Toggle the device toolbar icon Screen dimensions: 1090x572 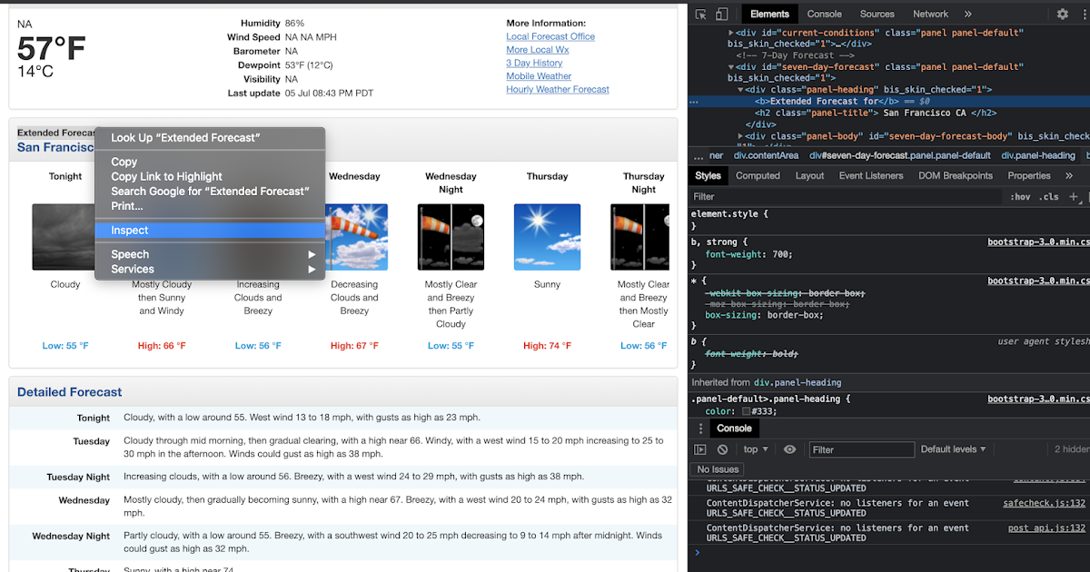[x=720, y=14]
